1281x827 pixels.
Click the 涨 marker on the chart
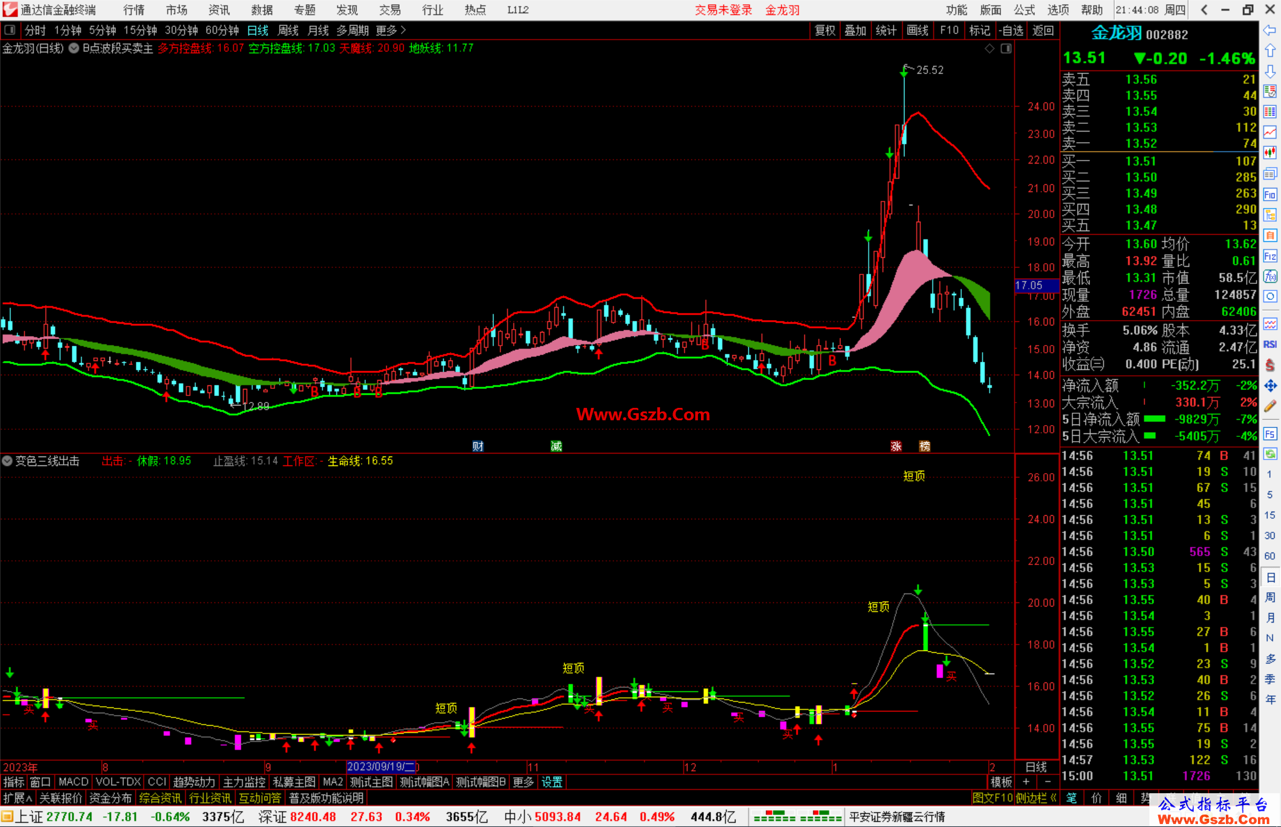click(896, 446)
